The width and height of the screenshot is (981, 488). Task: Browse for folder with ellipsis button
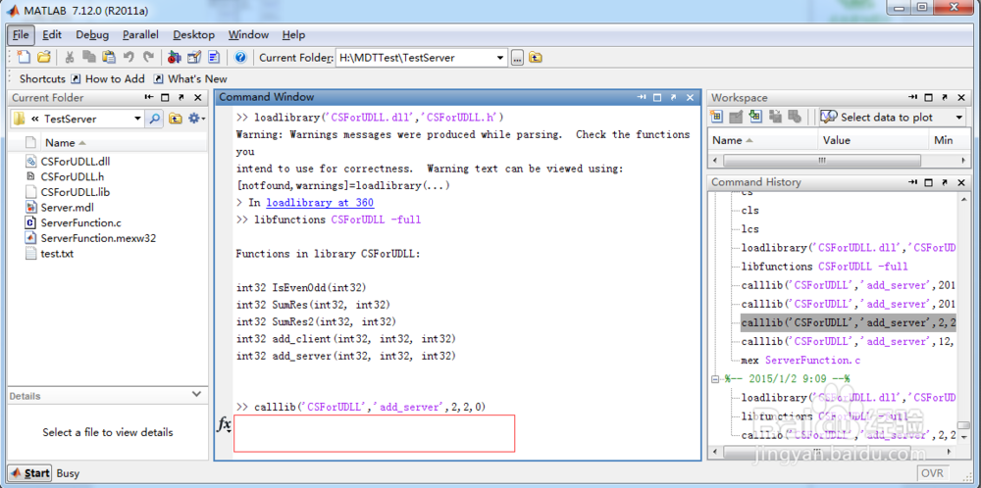(517, 58)
